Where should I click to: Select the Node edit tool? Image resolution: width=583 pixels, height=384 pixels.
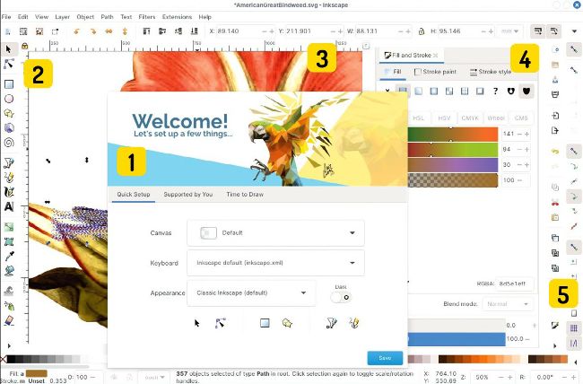pyautogui.click(x=9, y=64)
